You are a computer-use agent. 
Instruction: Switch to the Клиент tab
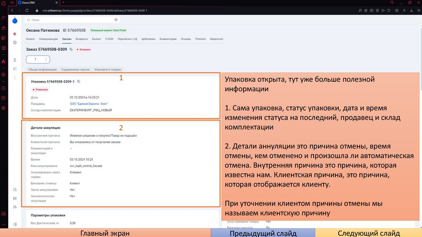pos(30,39)
